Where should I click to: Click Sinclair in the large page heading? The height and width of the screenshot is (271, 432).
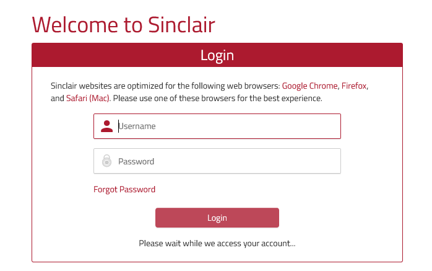coord(181,24)
